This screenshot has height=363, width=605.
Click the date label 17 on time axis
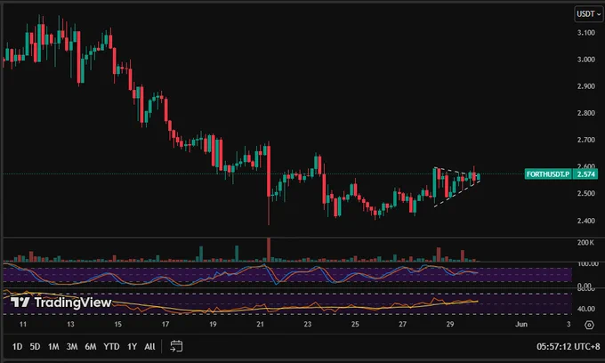coord(165,324)
